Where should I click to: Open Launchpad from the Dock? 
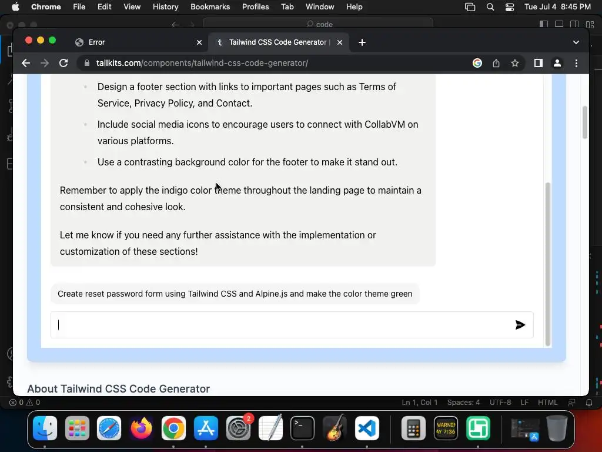(x=77, y=428)
